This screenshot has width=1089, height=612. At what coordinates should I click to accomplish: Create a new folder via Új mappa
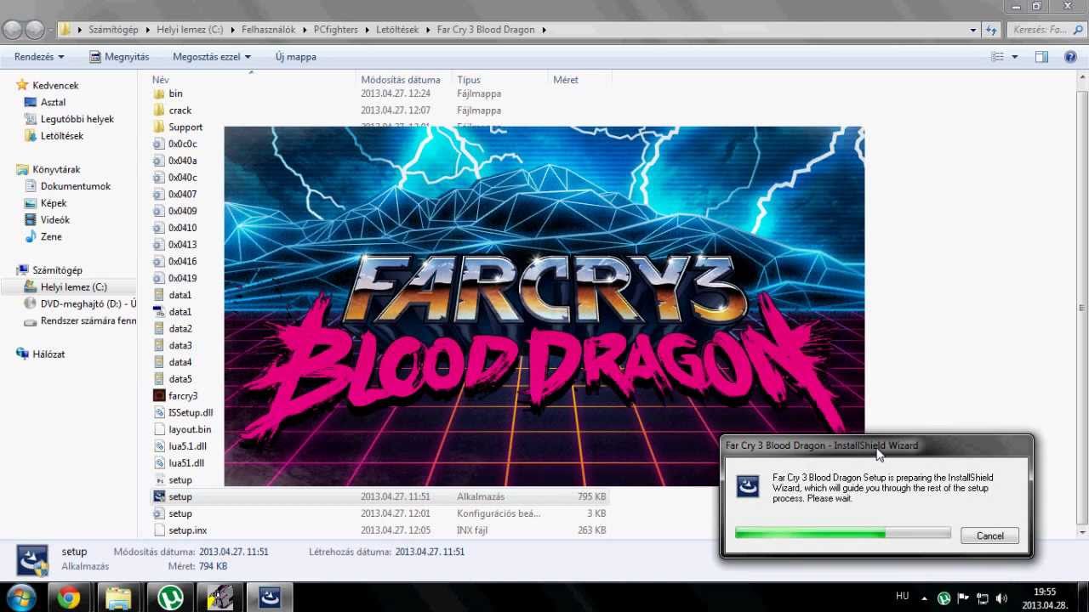pyautogui.click(x=295, y=57)
